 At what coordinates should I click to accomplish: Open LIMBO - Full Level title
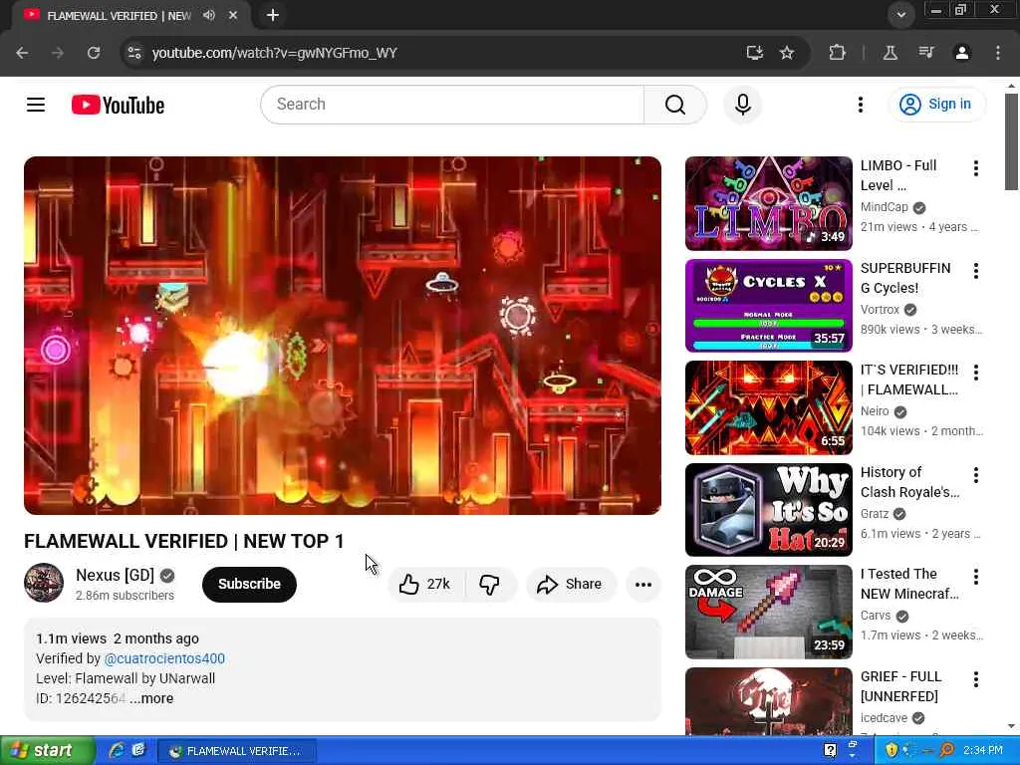point(898,175)
